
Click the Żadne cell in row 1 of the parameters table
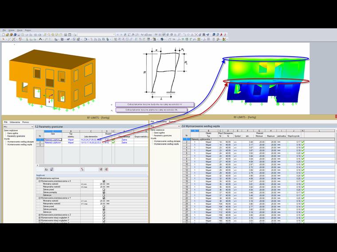point(124,140)
